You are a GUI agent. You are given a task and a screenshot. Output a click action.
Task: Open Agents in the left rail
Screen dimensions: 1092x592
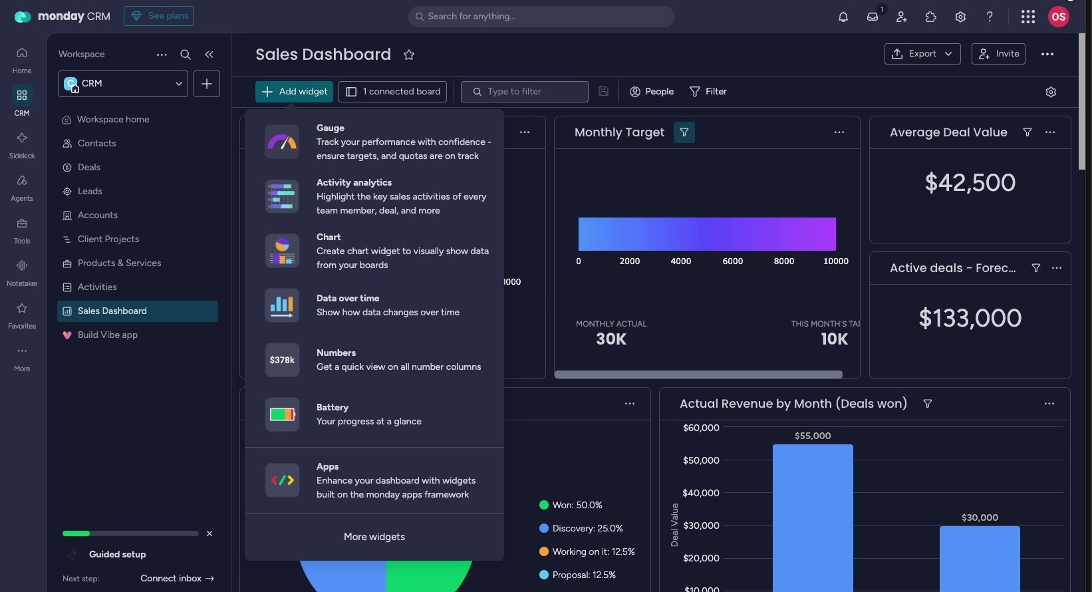click(22, 188)
